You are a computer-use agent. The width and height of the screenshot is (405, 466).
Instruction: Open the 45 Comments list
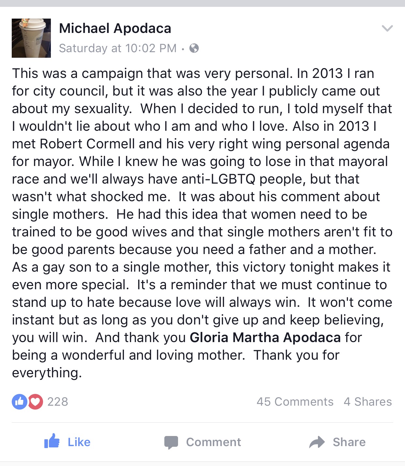coord(295,402)
